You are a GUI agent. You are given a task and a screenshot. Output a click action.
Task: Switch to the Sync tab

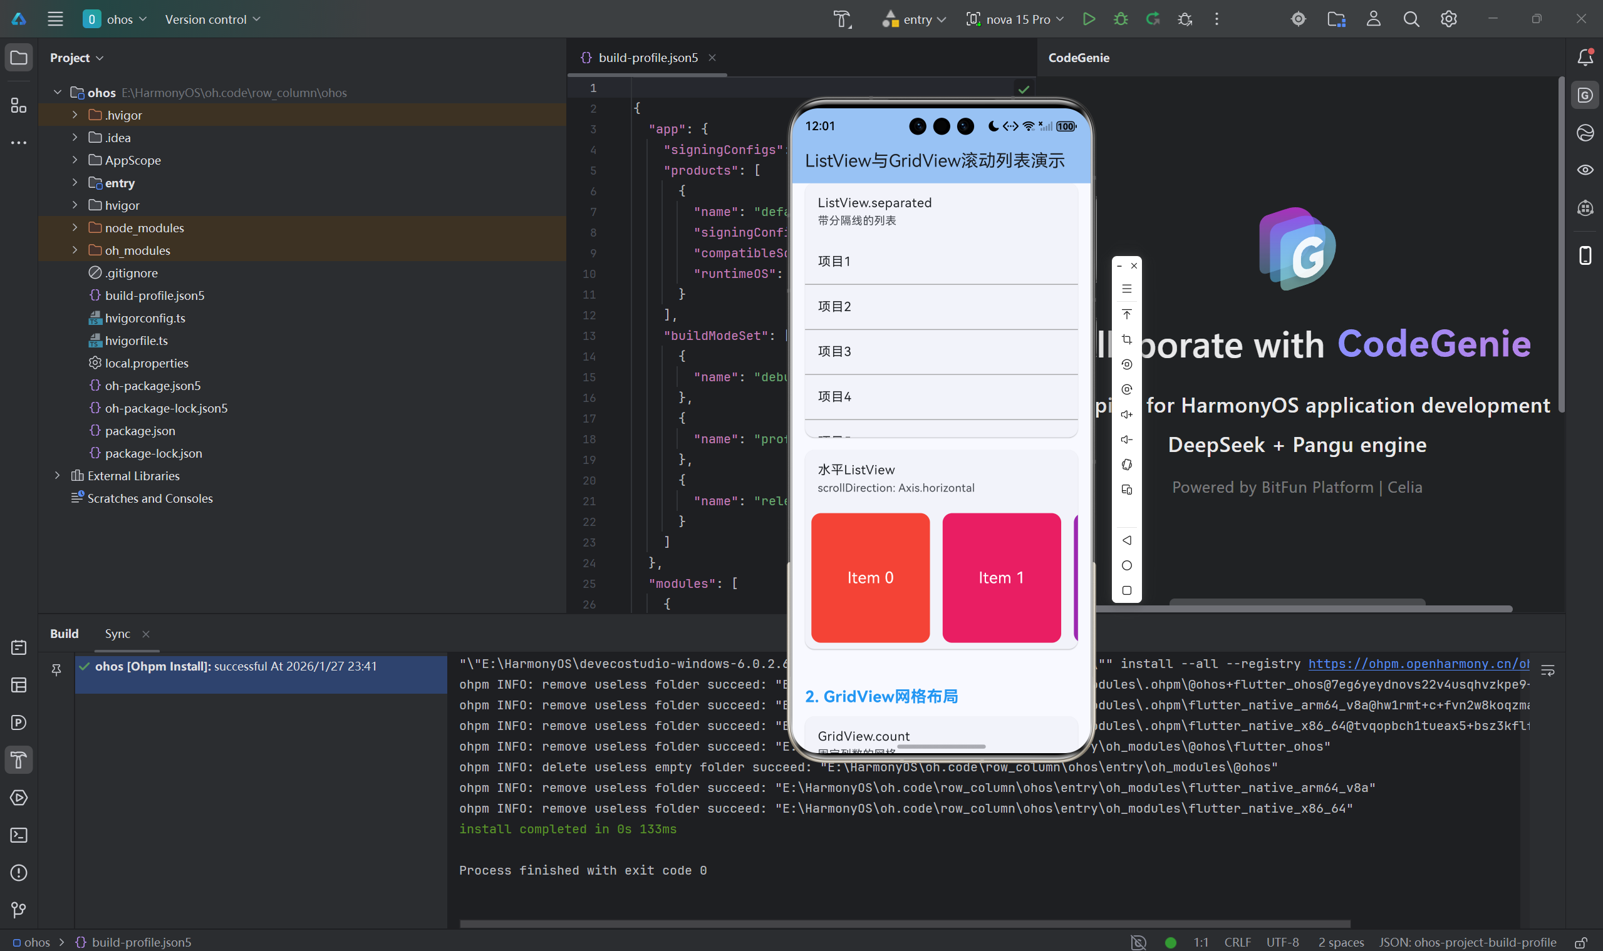click(117, 634)
